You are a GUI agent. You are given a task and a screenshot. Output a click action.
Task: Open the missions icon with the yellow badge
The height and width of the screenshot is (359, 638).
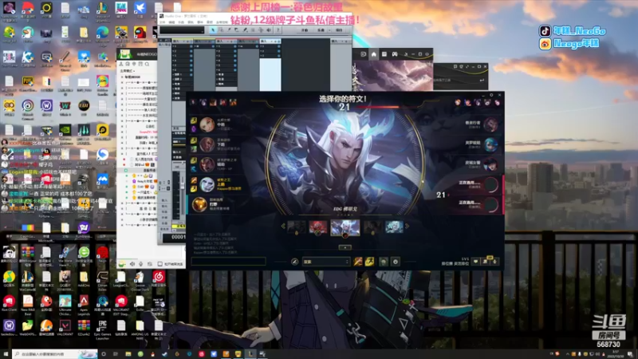coord(486,261)
